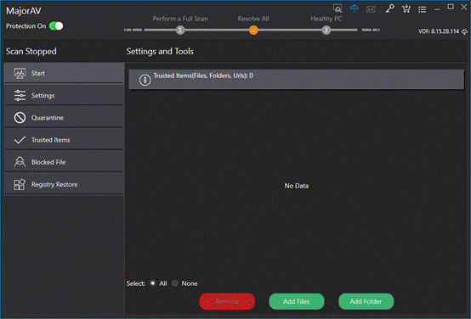Toggle the Protection On switch
Viewport: 471px width, 319px height.
(56, 26)
